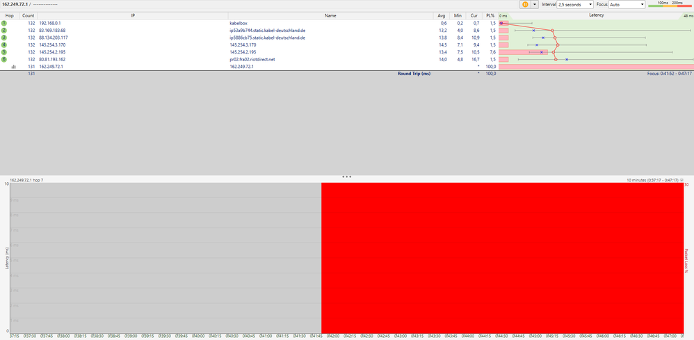Click the kabelbox host name
Screen dimensions: 694x340
[238, 23]
